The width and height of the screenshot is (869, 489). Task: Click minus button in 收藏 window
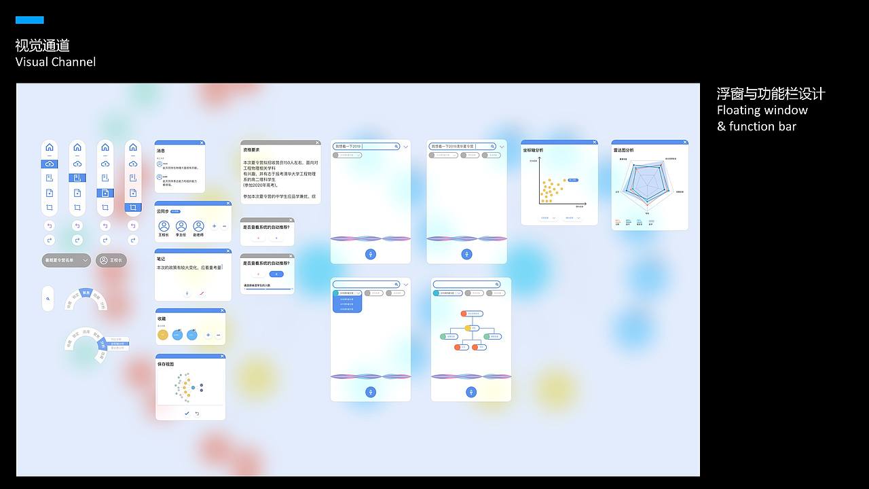pyautogui.click(x=218, y=335)
